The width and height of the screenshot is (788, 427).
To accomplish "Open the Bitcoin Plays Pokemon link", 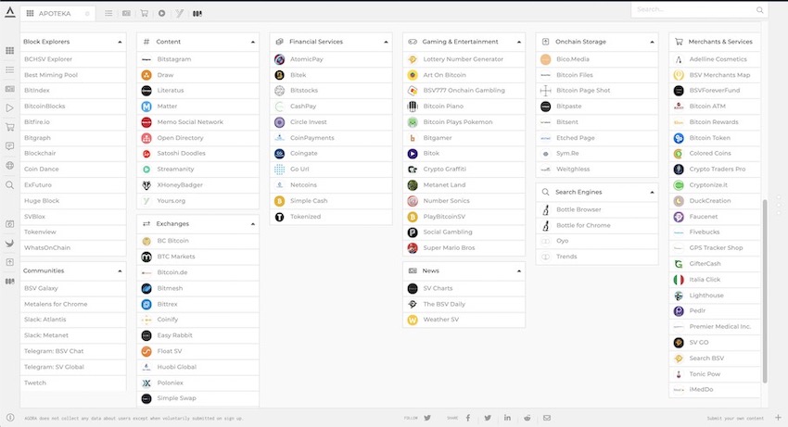I will 457,122.
